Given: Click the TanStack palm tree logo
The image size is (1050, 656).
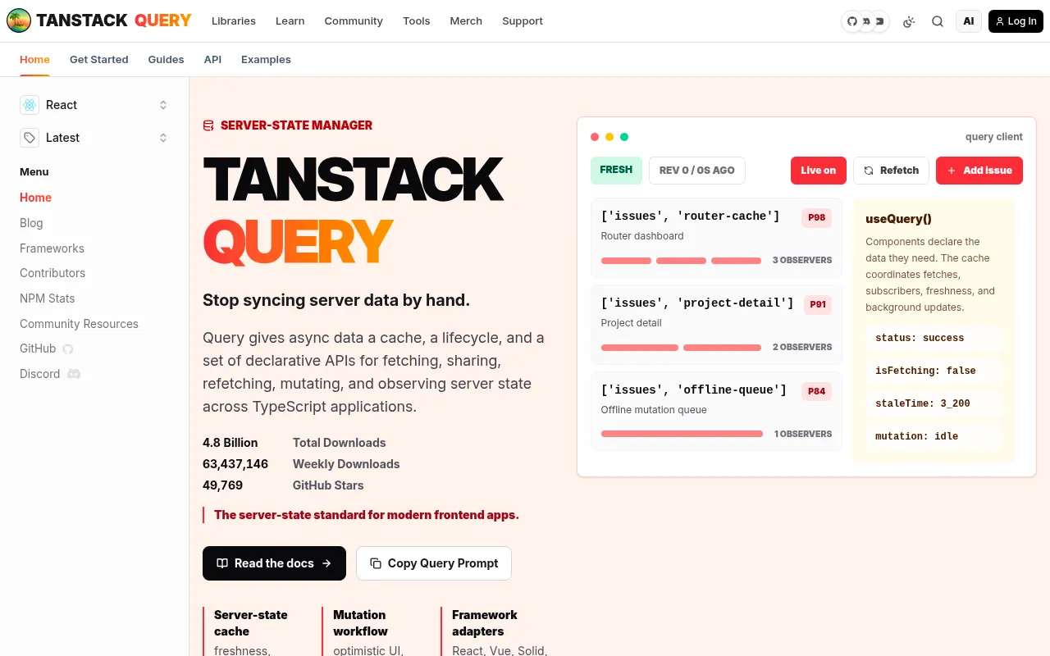Looking at the screenshot, I should pos(19,20).
